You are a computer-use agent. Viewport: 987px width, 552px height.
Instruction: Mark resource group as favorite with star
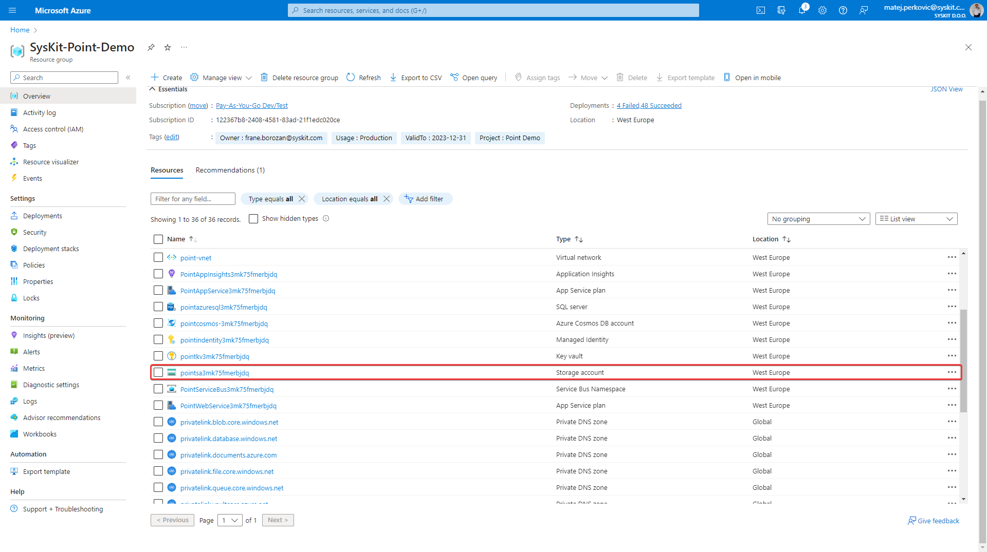[168, 47]
